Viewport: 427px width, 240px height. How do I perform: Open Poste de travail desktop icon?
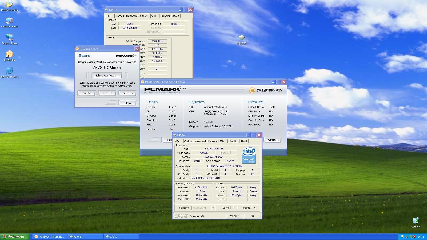pyautogui.click(x=9, y=22)
